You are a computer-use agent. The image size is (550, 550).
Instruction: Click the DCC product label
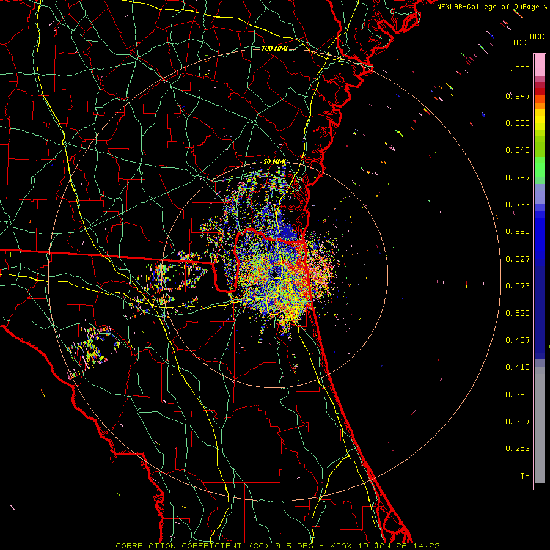[x=537, y=37]
